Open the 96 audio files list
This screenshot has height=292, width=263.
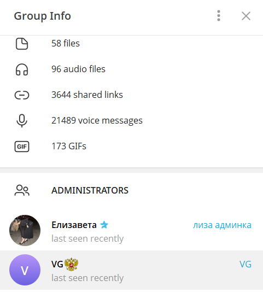[131, 69]
